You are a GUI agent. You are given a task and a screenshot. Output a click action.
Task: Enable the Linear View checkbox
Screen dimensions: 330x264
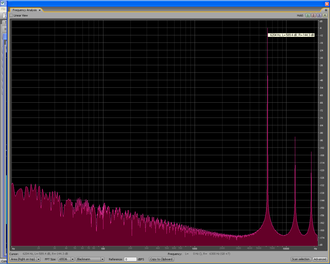pos(11,15)
